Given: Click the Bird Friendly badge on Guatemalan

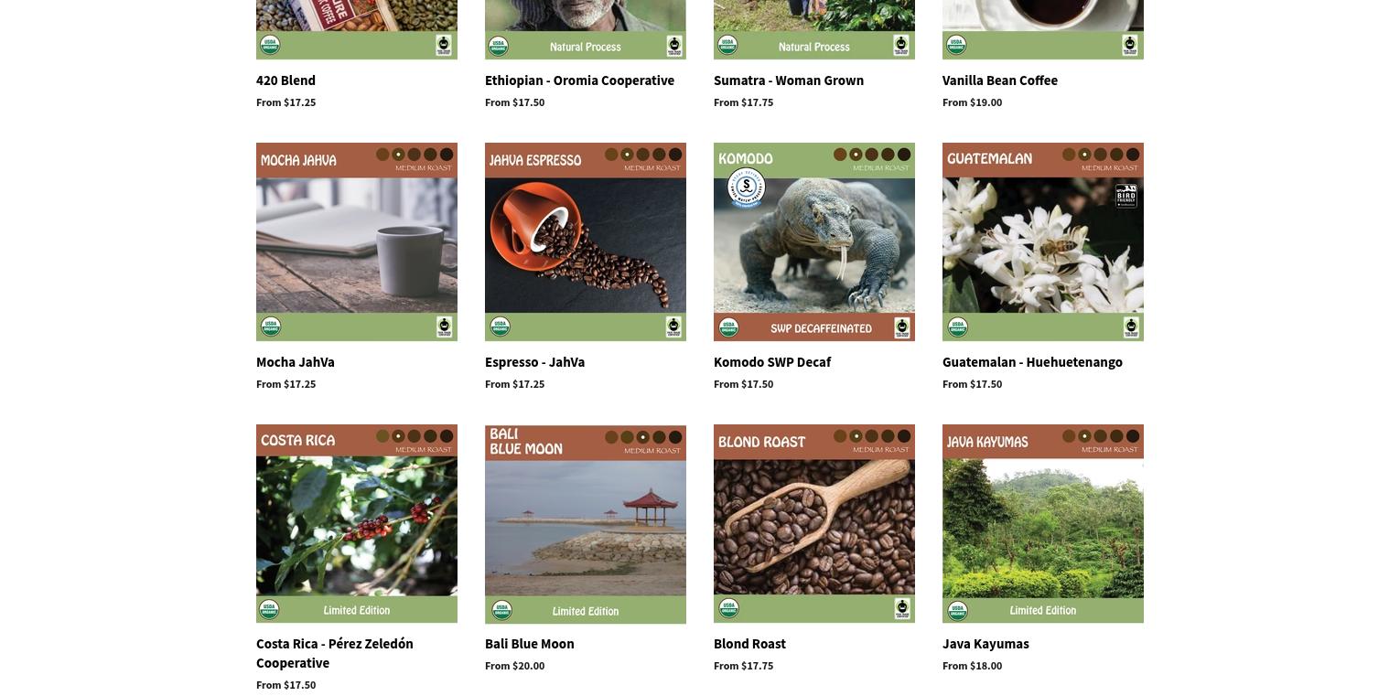Looking at the screenshot, I should click(1125, 196).
